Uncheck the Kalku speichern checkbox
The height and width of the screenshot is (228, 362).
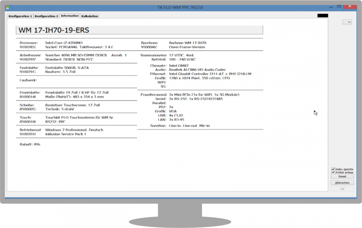point(333,169)
